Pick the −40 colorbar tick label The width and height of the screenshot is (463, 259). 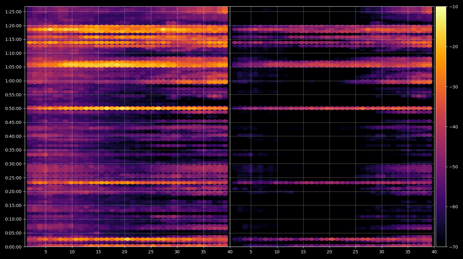[x=453, y=127]
